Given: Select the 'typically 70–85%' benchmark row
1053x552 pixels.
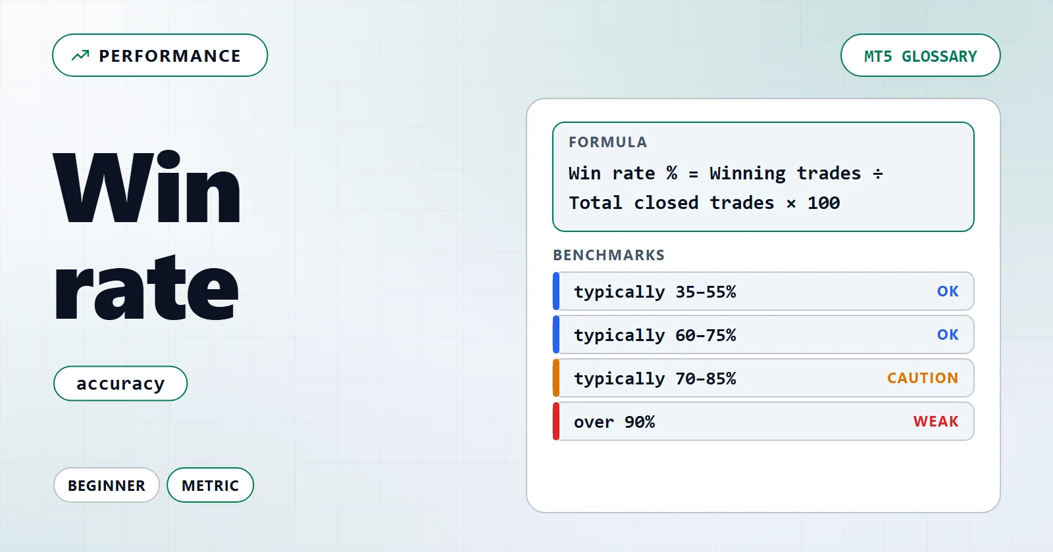Looking at the screenshot, I should point(763,378).
